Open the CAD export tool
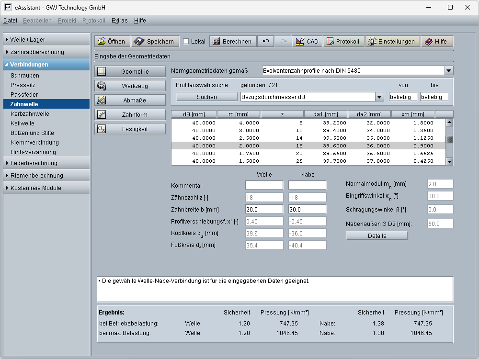Viewport: 479px width, 359px height. [307, 42]
